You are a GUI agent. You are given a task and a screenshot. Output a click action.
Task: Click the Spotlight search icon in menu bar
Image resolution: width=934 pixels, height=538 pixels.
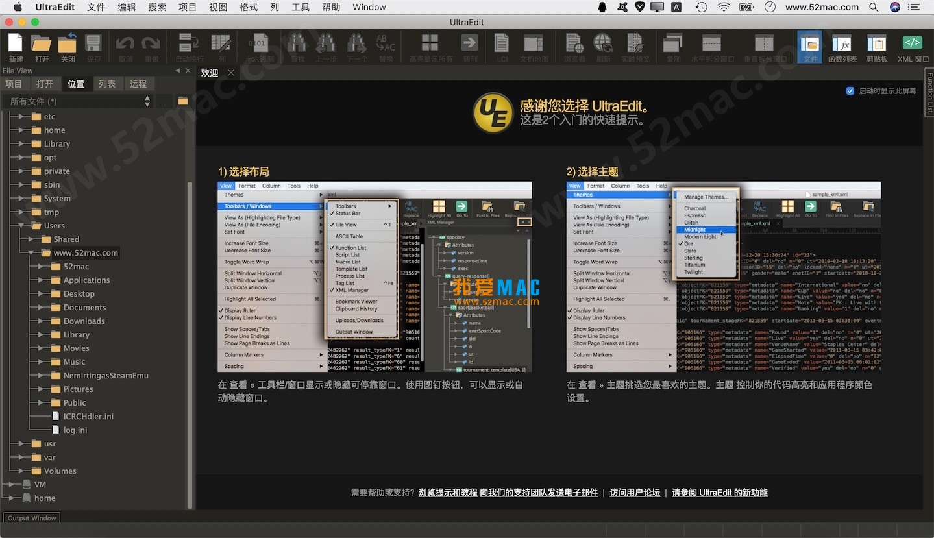click(874, 7)
